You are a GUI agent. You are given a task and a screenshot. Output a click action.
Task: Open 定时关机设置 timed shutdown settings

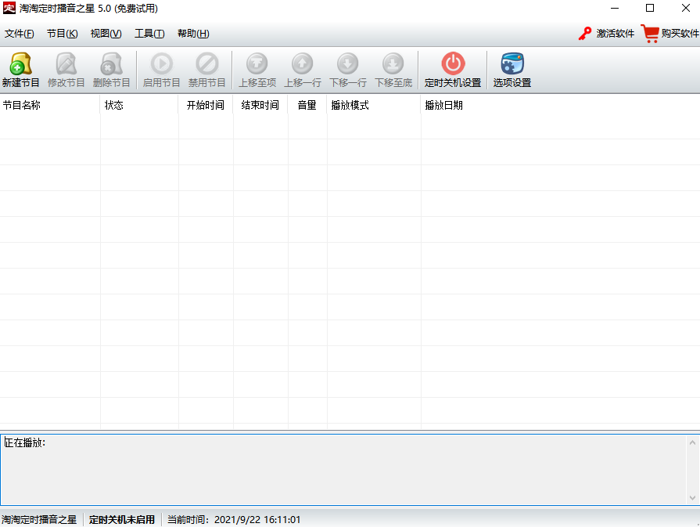coord(453,69)
